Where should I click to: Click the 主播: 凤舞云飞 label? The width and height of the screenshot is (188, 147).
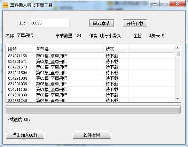149,36
